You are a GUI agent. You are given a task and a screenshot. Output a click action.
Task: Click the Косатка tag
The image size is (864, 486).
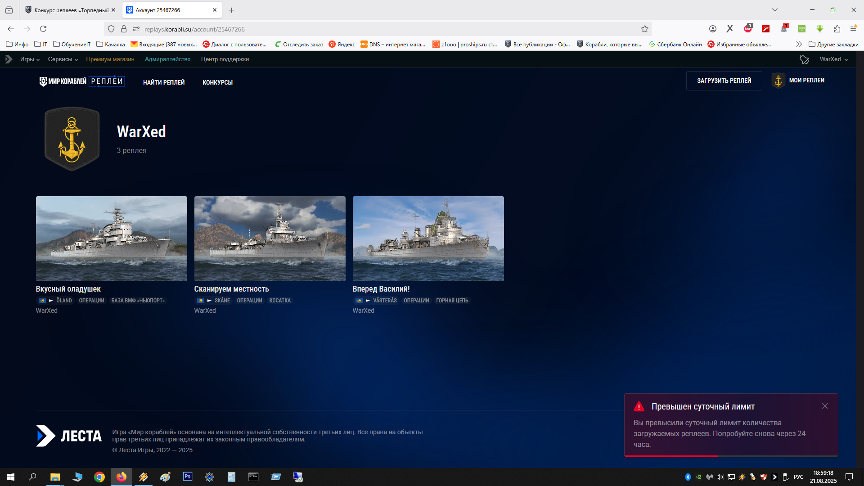(x=280, y=301)
